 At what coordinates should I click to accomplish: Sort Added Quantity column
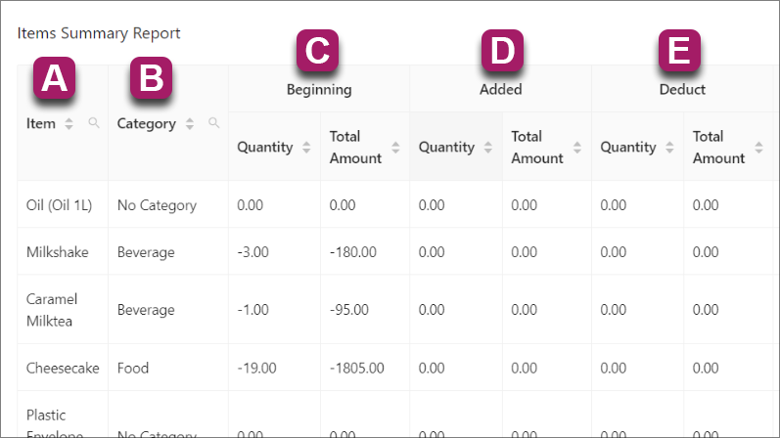(488, 148)
